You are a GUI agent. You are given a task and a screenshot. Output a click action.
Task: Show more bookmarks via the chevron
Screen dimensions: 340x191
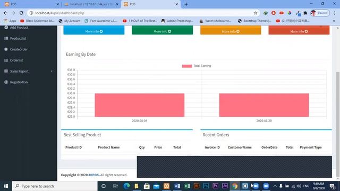[x=334, y=21]
